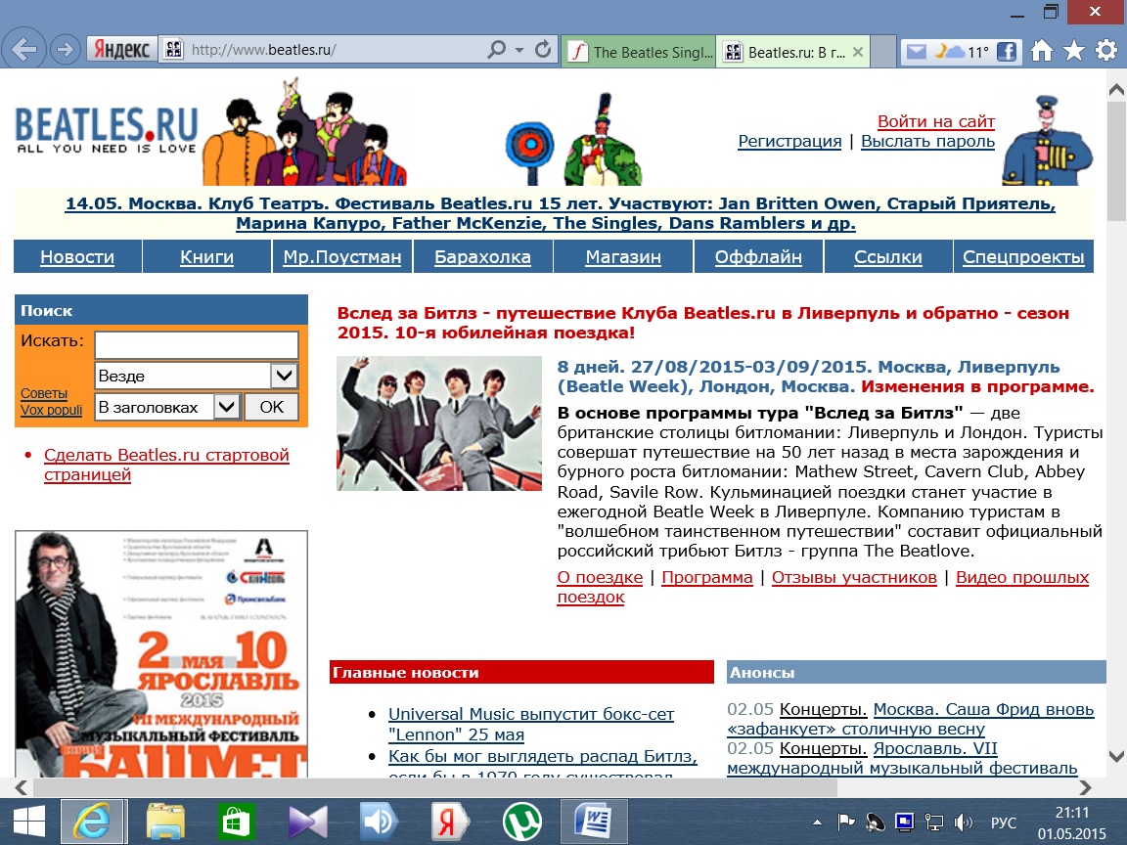The image size is (1127, 845).
Task: Click the 'Искать' search text field
Action: click(196, 345)
